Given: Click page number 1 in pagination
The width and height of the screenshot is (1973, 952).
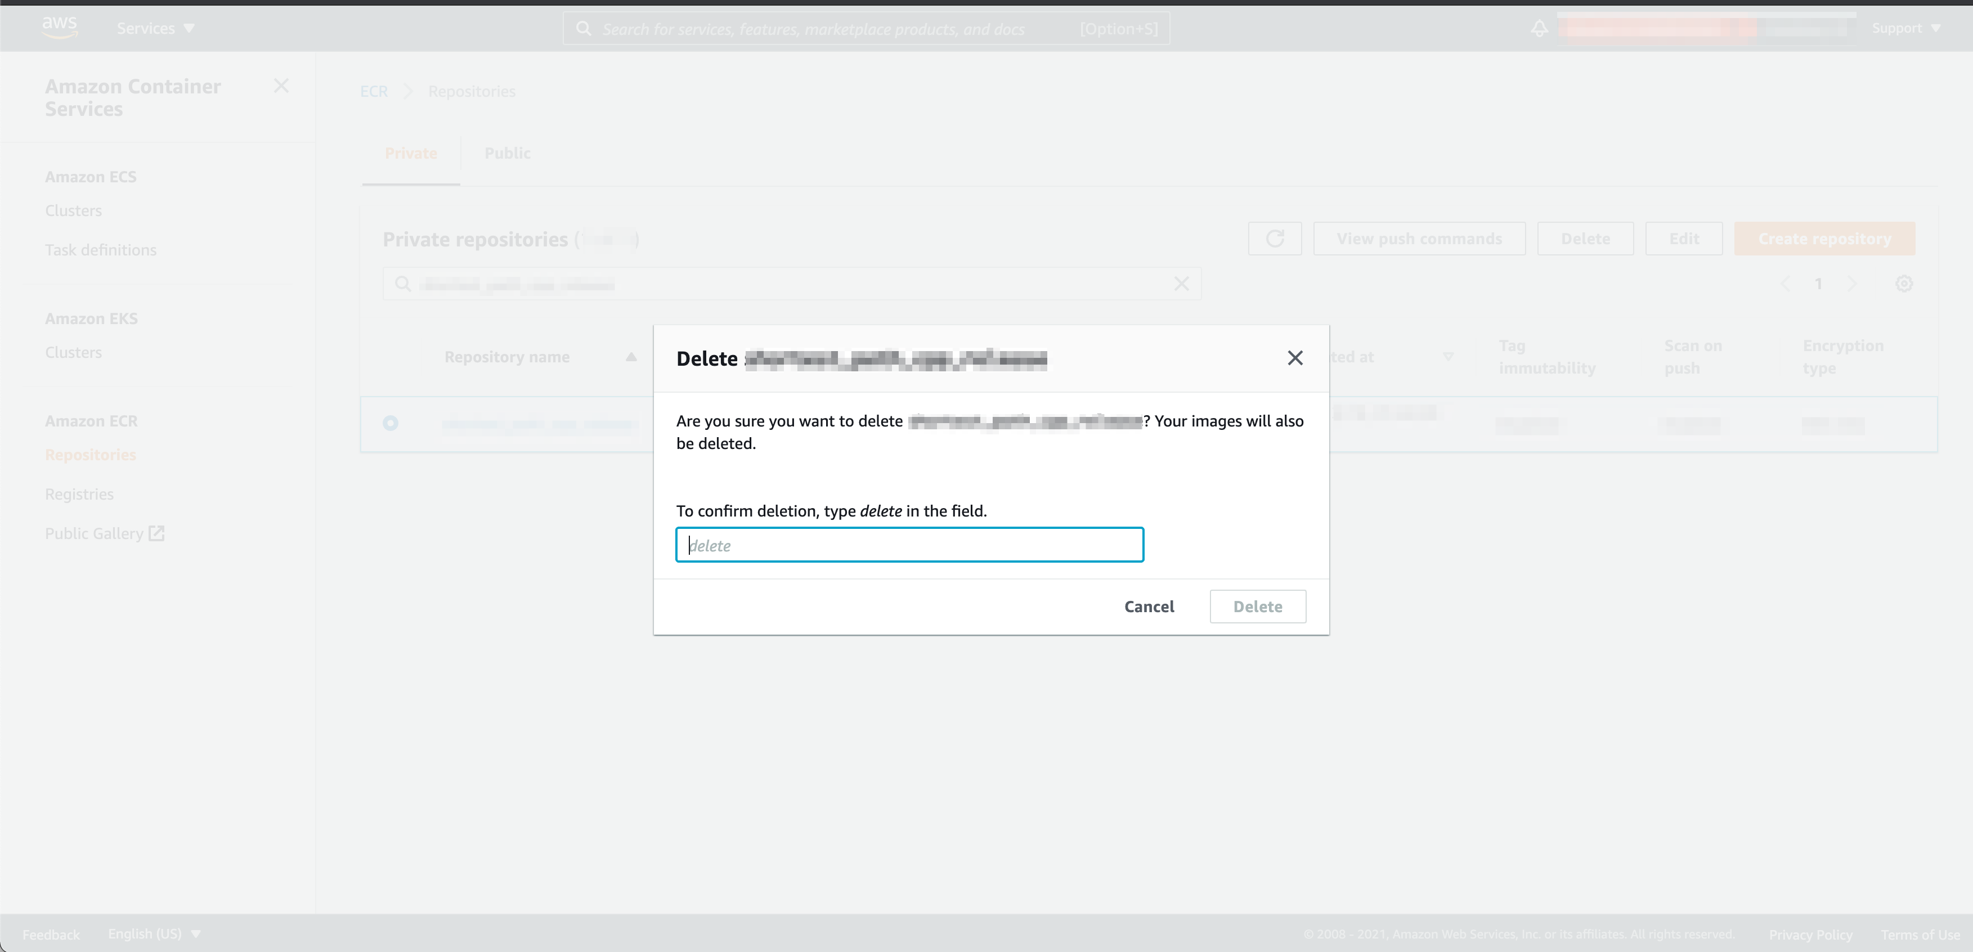Looking at the screenshot, I should (x=1818, y=284).
